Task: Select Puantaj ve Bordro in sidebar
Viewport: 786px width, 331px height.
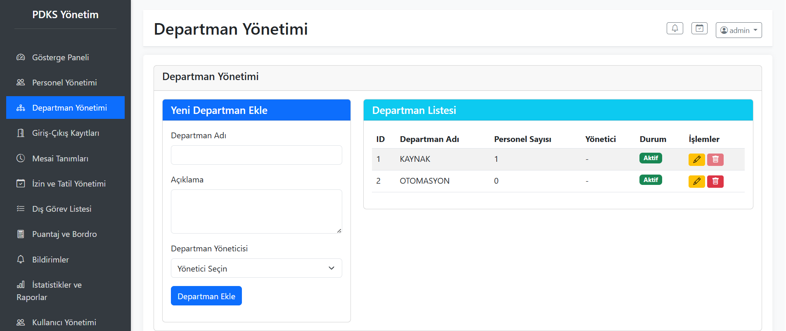Action: pos(64,234)
